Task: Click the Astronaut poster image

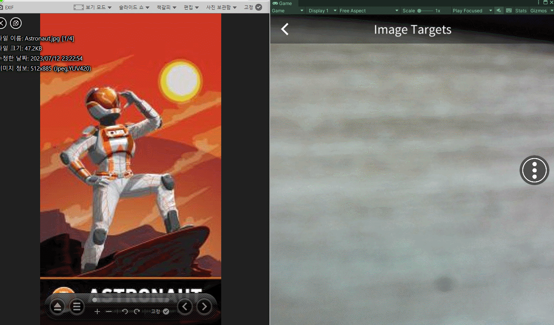Action: 130,169
